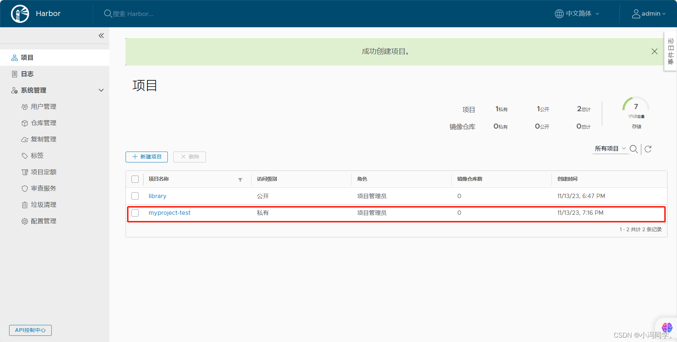Click the 日志 document icon in sidebar
This screenshot has height=342, width=677.
(15, 74)
